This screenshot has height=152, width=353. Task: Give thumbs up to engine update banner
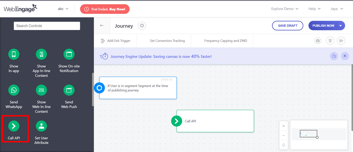(334, 56)
